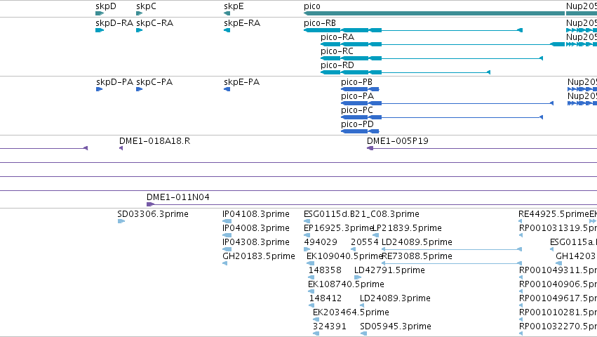Screen dimensions: 597x337
Task: Select the DME1-005P19 clone label
Action: coord(398,141)
